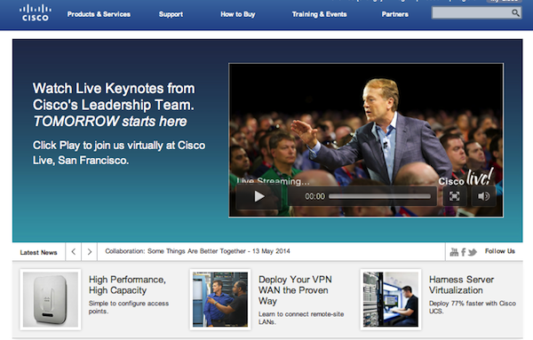The image size is (533, 340).
Task: Open the Partners menu
Action: [x=395, y=14]
